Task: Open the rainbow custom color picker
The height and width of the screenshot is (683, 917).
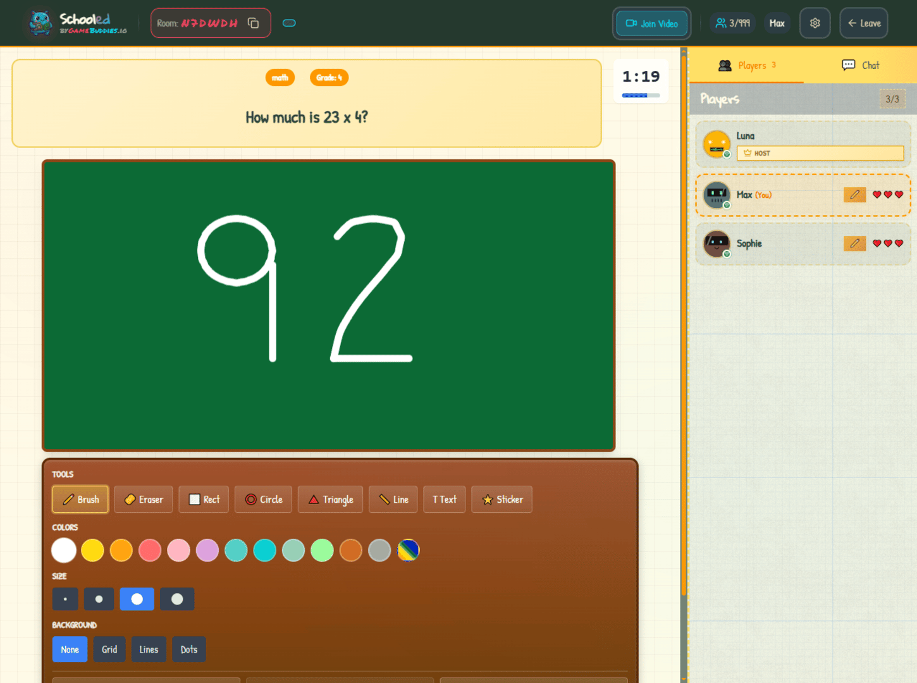Action: (409, 550)
